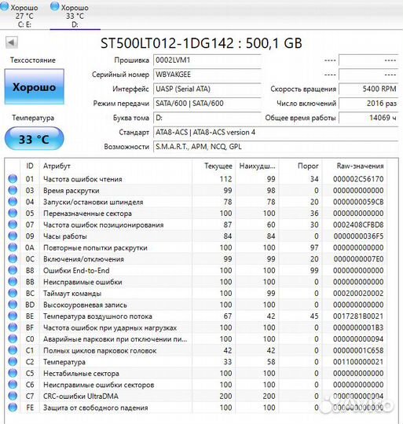The width and height of the screenshot is (403, 424).
Task: Click status icon for Часы работы row
Action: [x=13, y=236]
